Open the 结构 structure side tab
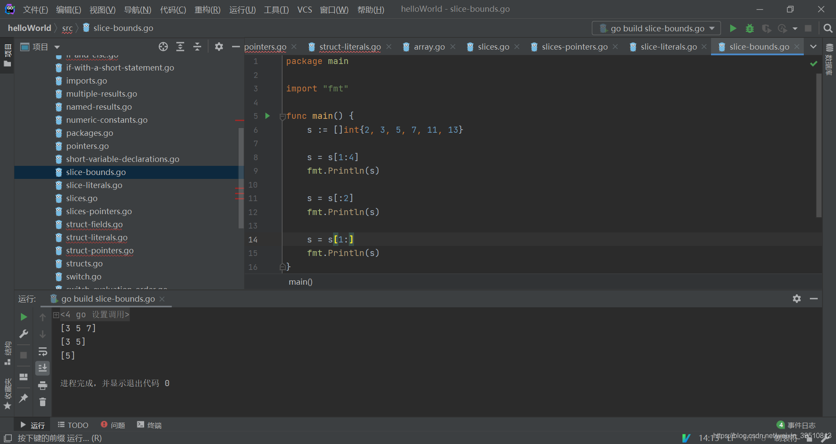836x444 pixels. 7,353
